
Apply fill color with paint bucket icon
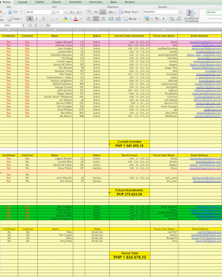(65, 19)
